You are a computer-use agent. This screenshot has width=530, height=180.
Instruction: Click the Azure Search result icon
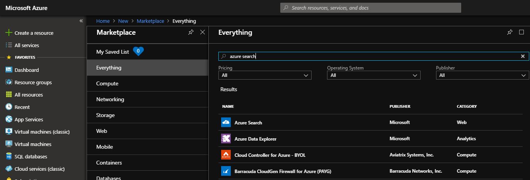(226, 122)
